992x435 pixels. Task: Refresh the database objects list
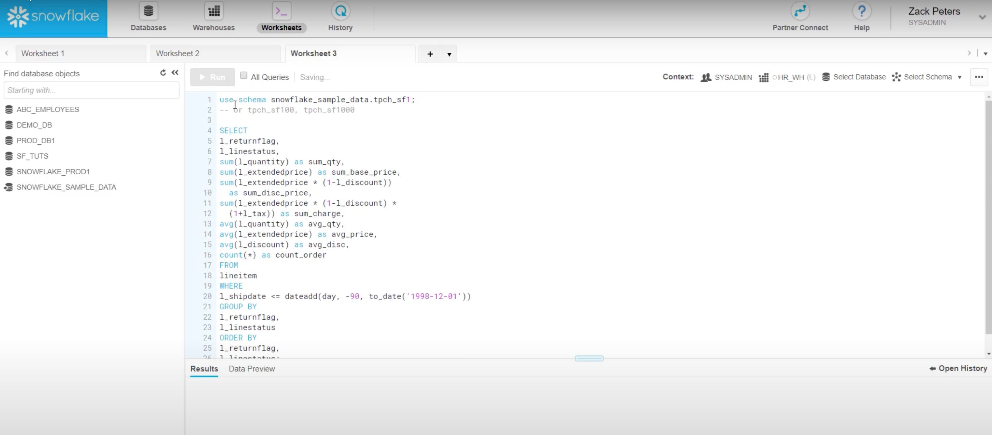coord(163,73)
